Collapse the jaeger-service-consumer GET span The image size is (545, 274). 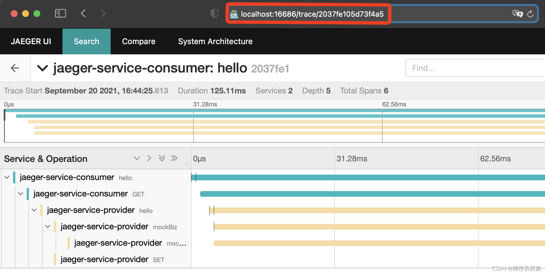(x=20, y=194)
